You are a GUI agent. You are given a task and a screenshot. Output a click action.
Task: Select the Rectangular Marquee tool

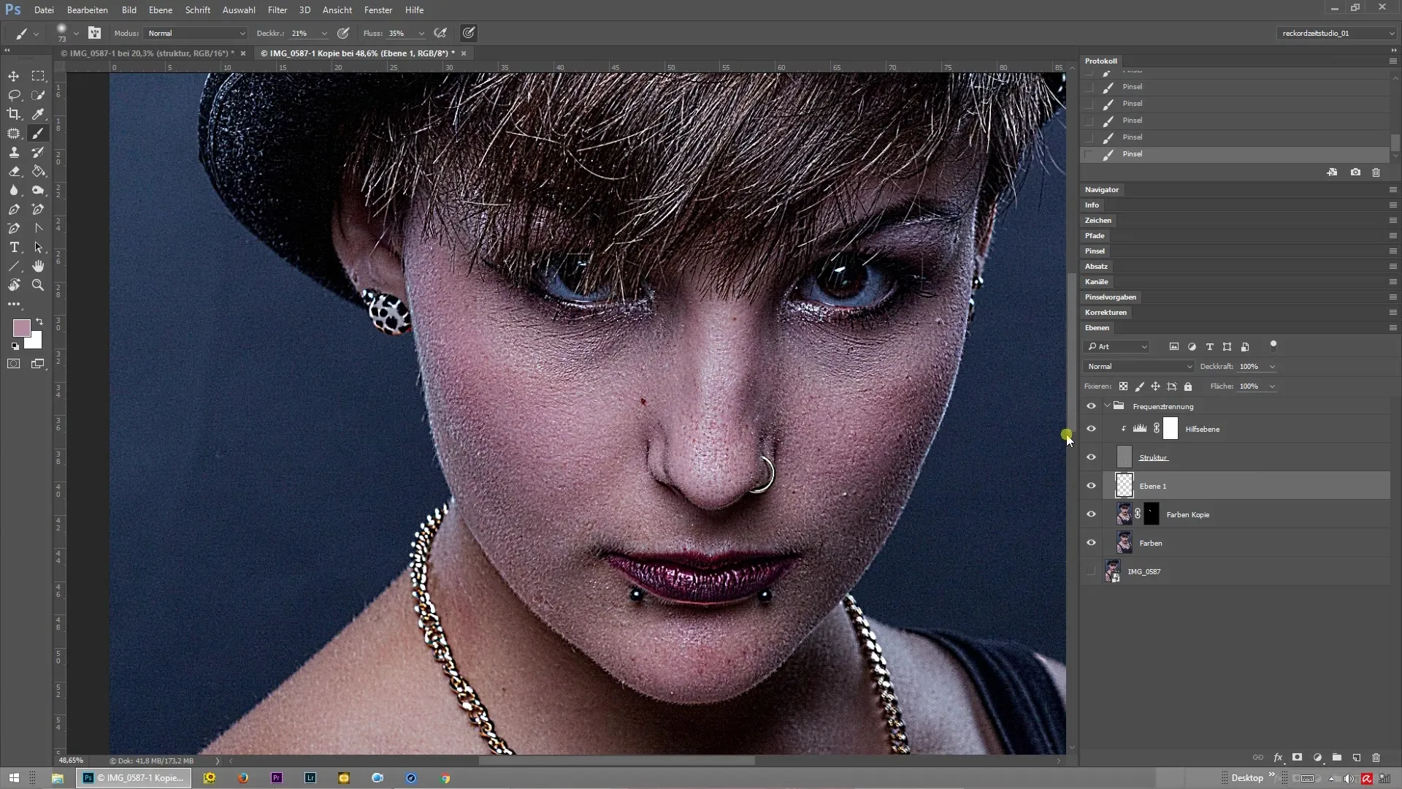click(x=38, y=76)
